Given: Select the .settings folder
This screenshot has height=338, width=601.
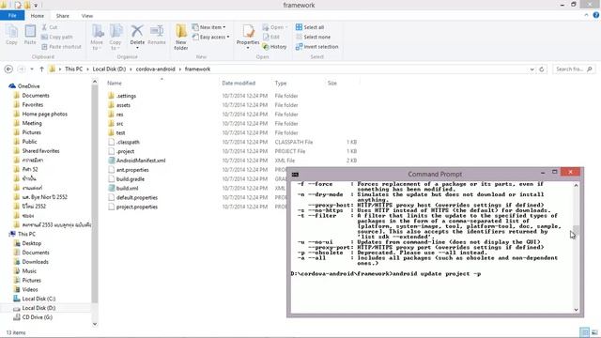Looking at the screenshot, I should (x=126, y=96).
